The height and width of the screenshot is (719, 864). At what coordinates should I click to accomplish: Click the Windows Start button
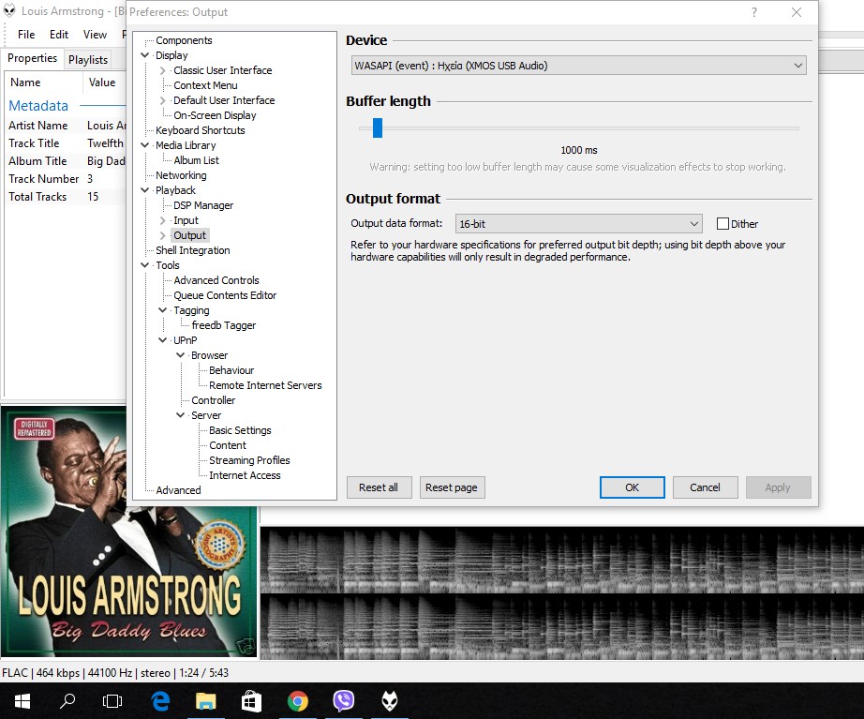click(x=22, y=700)
